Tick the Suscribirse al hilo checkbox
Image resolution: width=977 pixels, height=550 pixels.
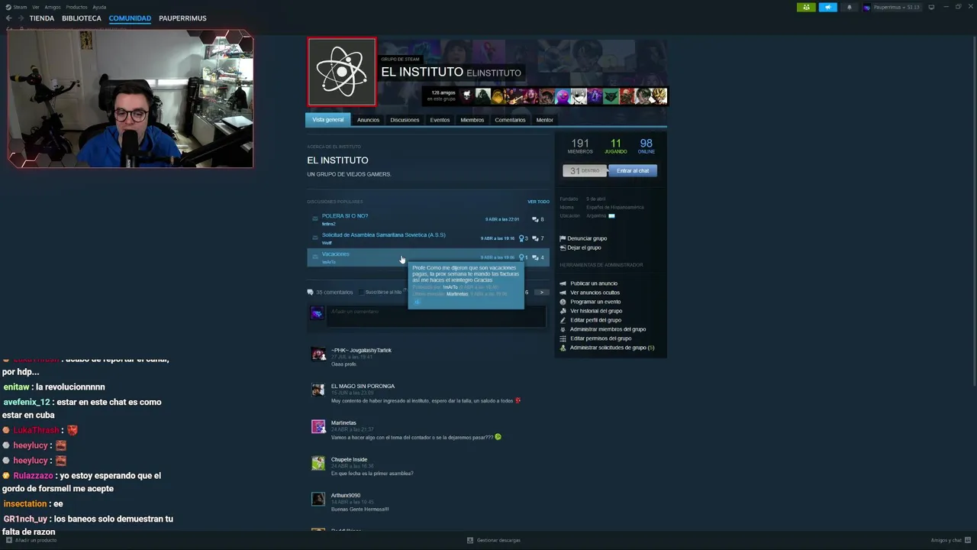pyautogui.click(x=361, y=292)
